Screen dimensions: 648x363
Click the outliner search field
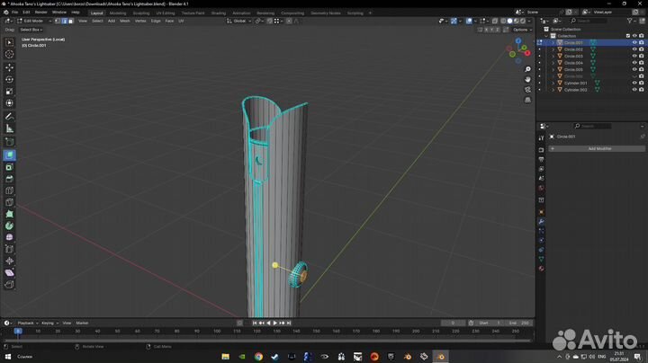(x=589, y=21)
